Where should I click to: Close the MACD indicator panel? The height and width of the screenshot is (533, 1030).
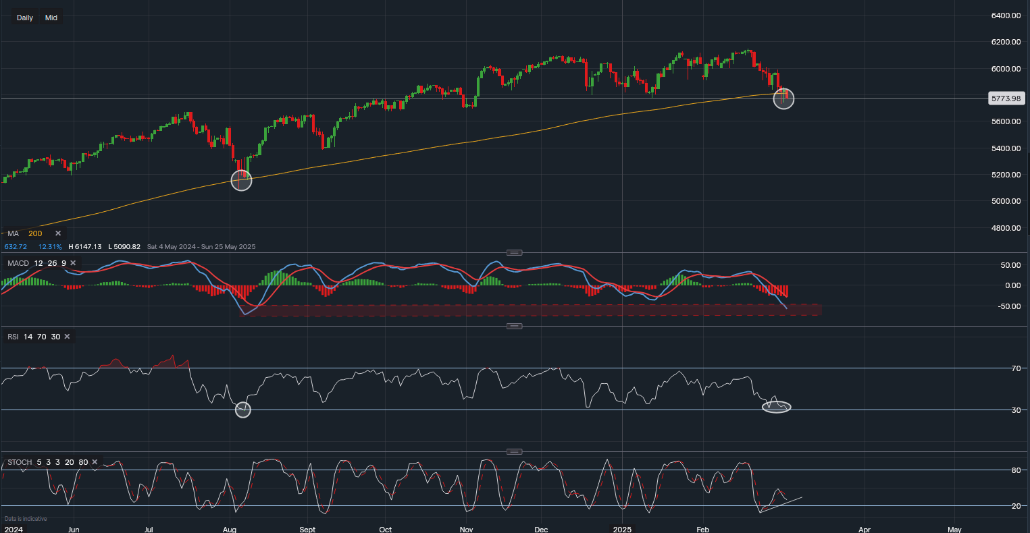(72, 262)
